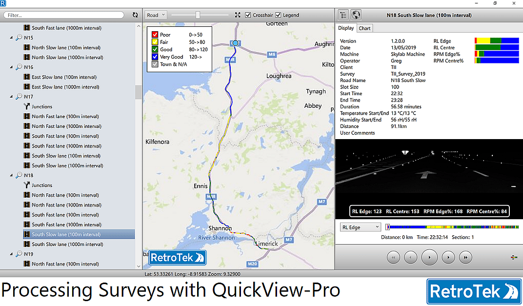Viewport: 523px width, 306px height.
Task: Play the survey video
Action: [x=429, y=257]
